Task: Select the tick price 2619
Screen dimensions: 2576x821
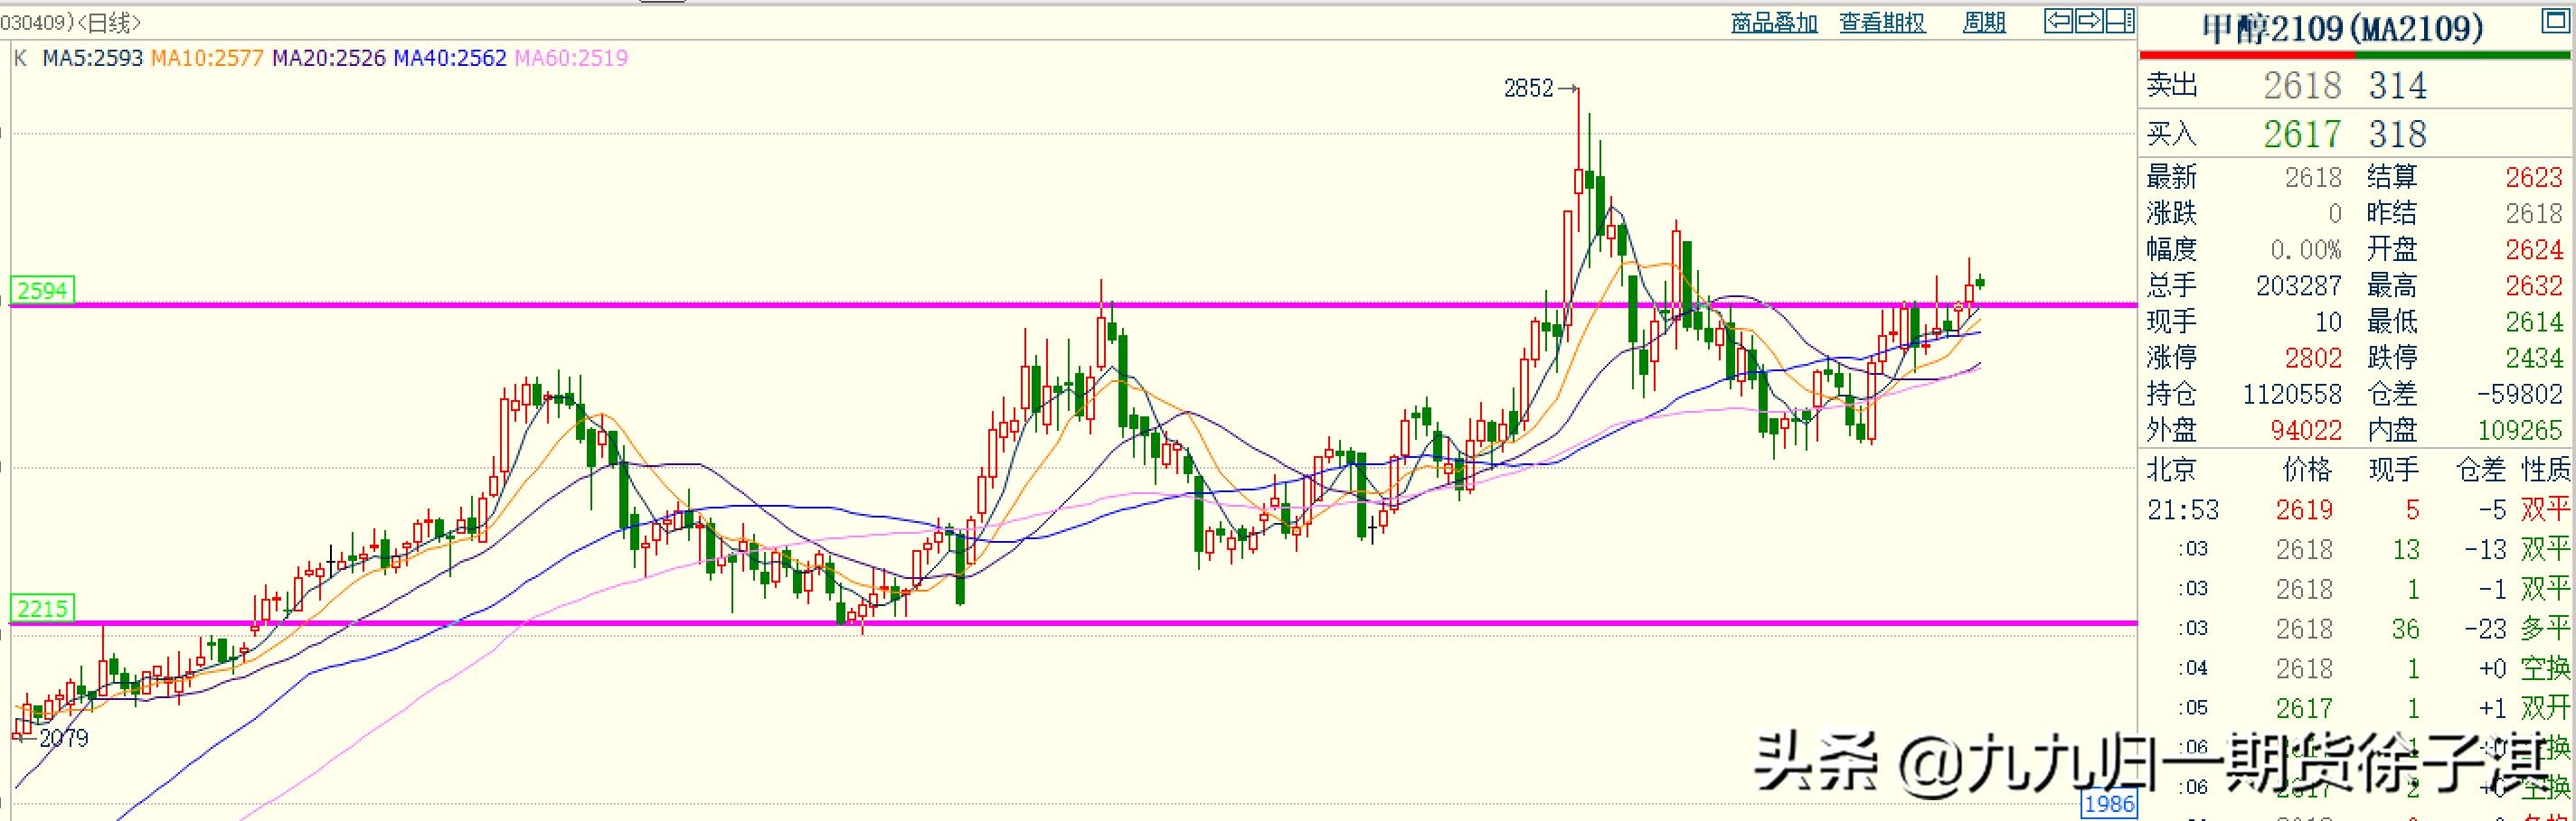Action: tap(2304, 509)
